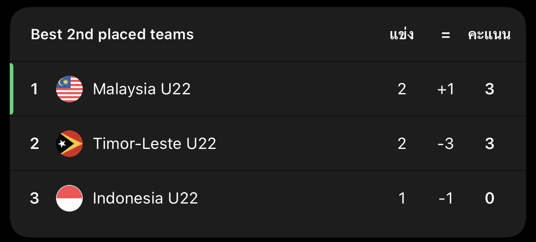Click the Indonesia flag icon
This screenshot has height=242, width=536.
(69, 198)
